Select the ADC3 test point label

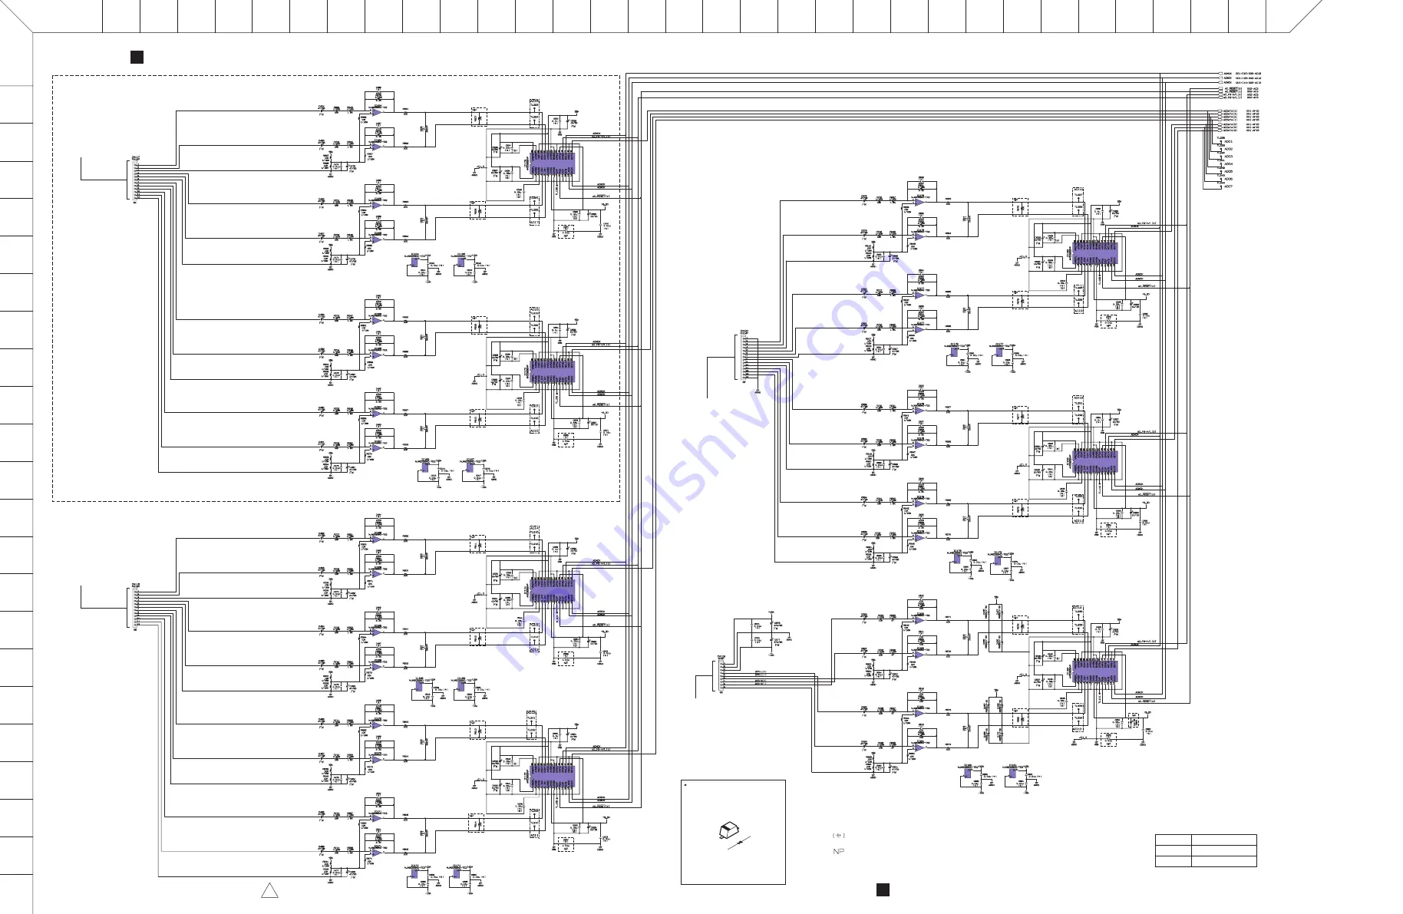(x=1228, y=157)
